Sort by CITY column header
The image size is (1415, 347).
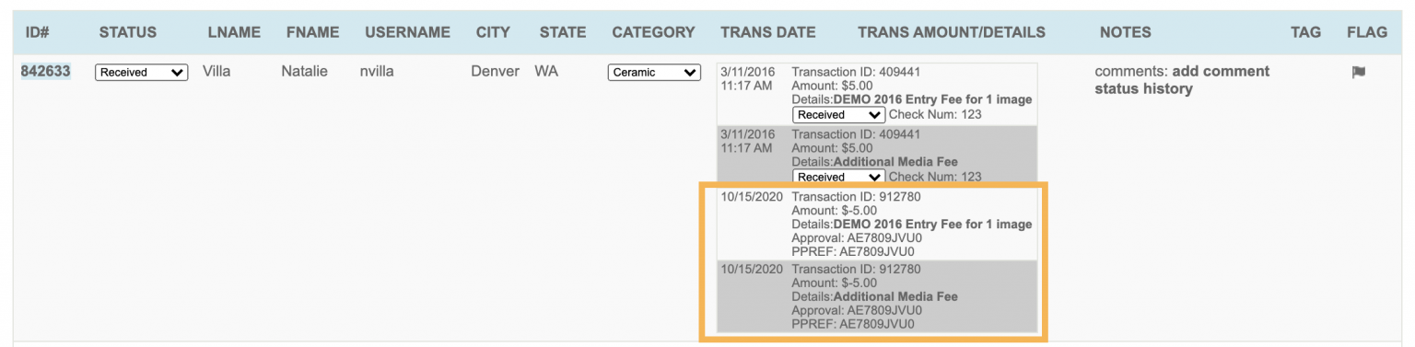pyautogui.click(x=493, y=32)
